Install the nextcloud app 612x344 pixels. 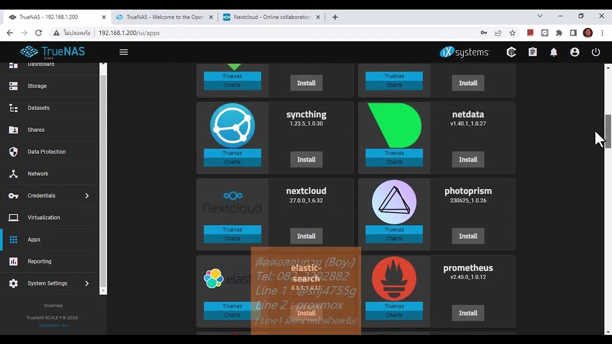click(x=306, y=236)
